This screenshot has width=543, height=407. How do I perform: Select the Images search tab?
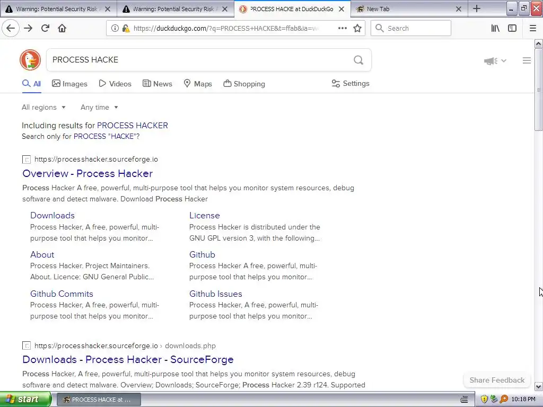pyautogui.click(x=69, y=84)
